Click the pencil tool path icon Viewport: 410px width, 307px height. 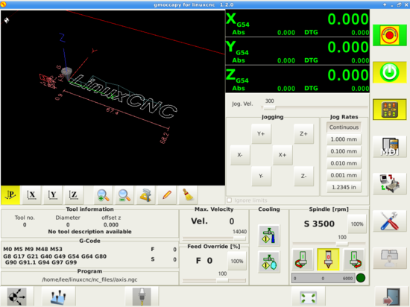point(167,195)
